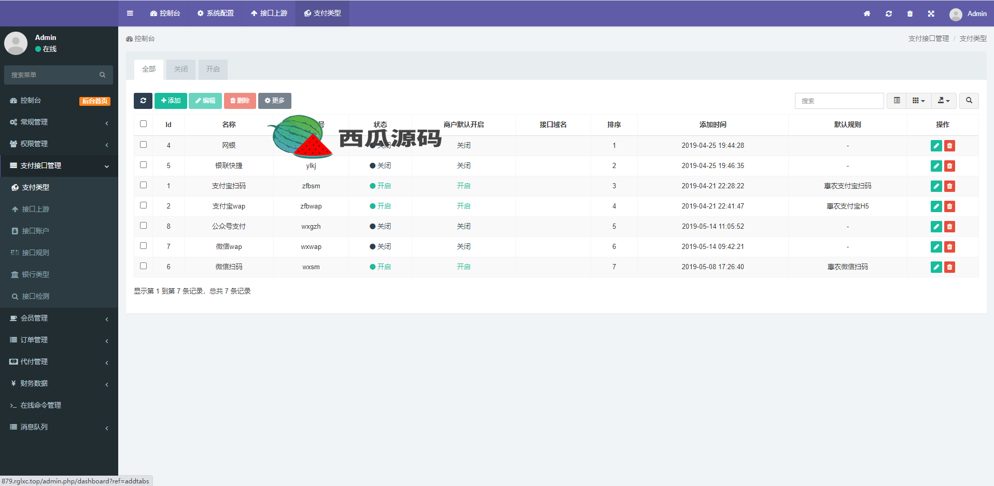Click the fullscreen icon in top bar
The image size is (994, 486).
(931, 14)
